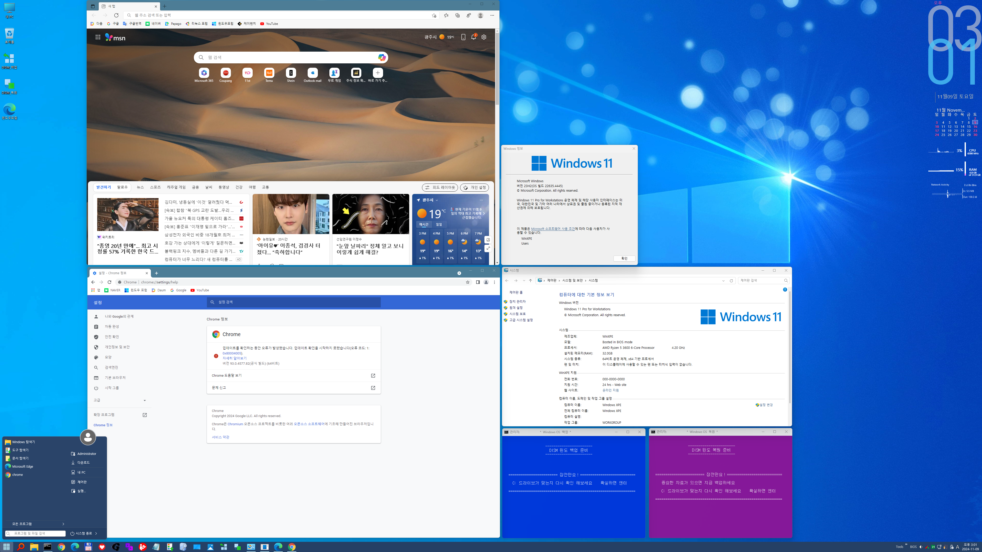
Task: Expand 모든 프로그램 in Start menu
Action: pos(36,524)
